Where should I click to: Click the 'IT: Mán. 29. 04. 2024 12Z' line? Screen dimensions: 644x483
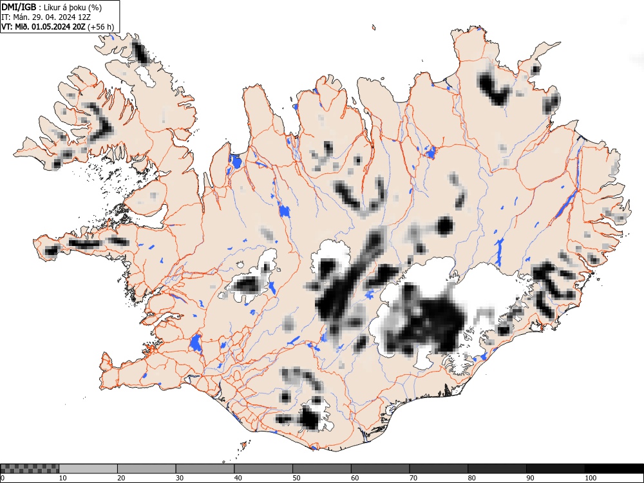(x=46, y=17)
